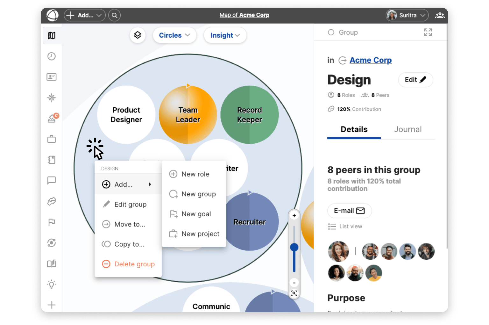Open the map view icon in sidebar
The width and height of the screenshot is (489, 325).
coord(52,35)
